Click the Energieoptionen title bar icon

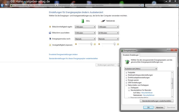pos(122,51)
